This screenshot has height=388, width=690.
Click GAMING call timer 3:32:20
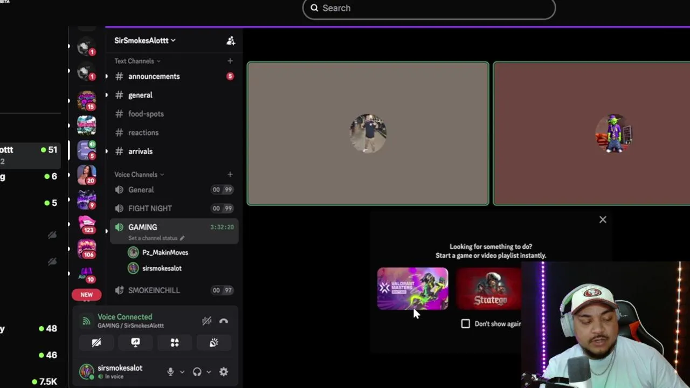tap(222, 227)
